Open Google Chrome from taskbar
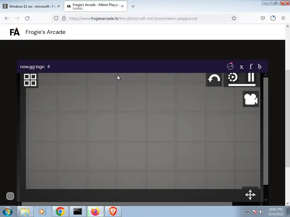290x217 pixels. coord(60,211)
